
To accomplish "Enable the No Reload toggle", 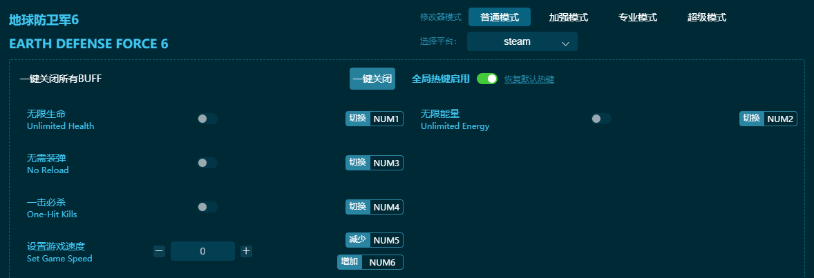I will pos(207,163).
